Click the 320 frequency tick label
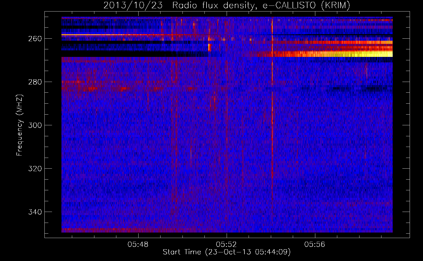Viewport: 423px width, 261px height. [x=35, y=169]
